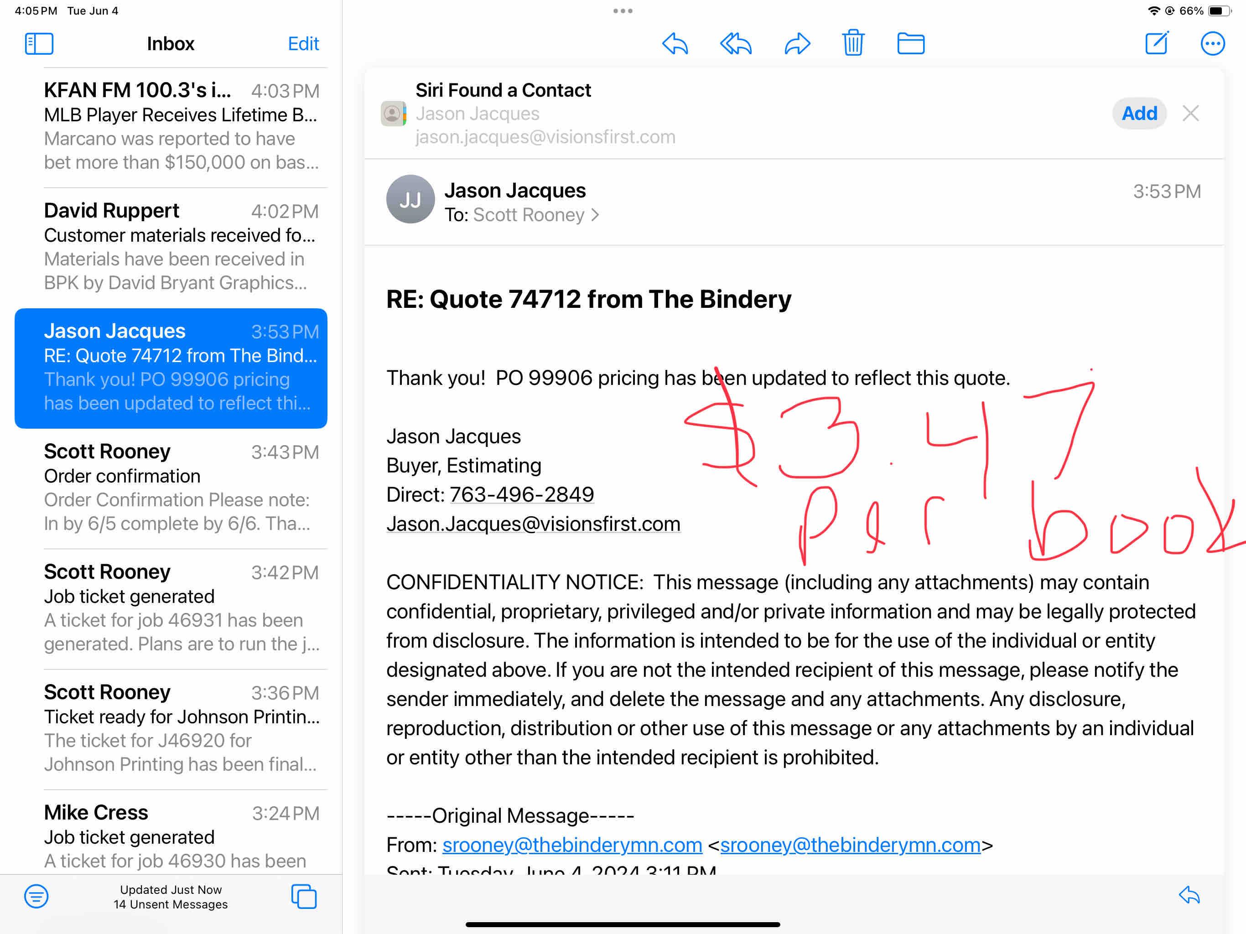Tap the Forward arrow icon
Viewport: 1246px width, 934px height.
coord(797,43)
